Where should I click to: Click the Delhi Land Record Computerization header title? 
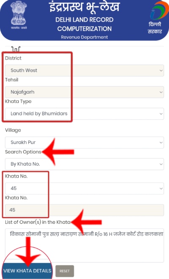coord(84,24)
